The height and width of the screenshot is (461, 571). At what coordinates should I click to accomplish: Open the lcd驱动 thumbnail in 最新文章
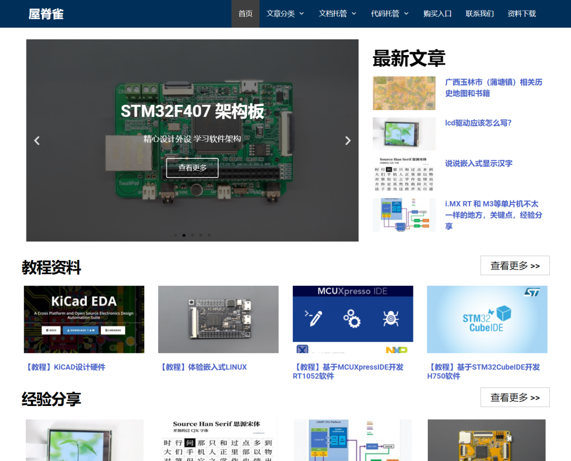[x=404, y=134]
